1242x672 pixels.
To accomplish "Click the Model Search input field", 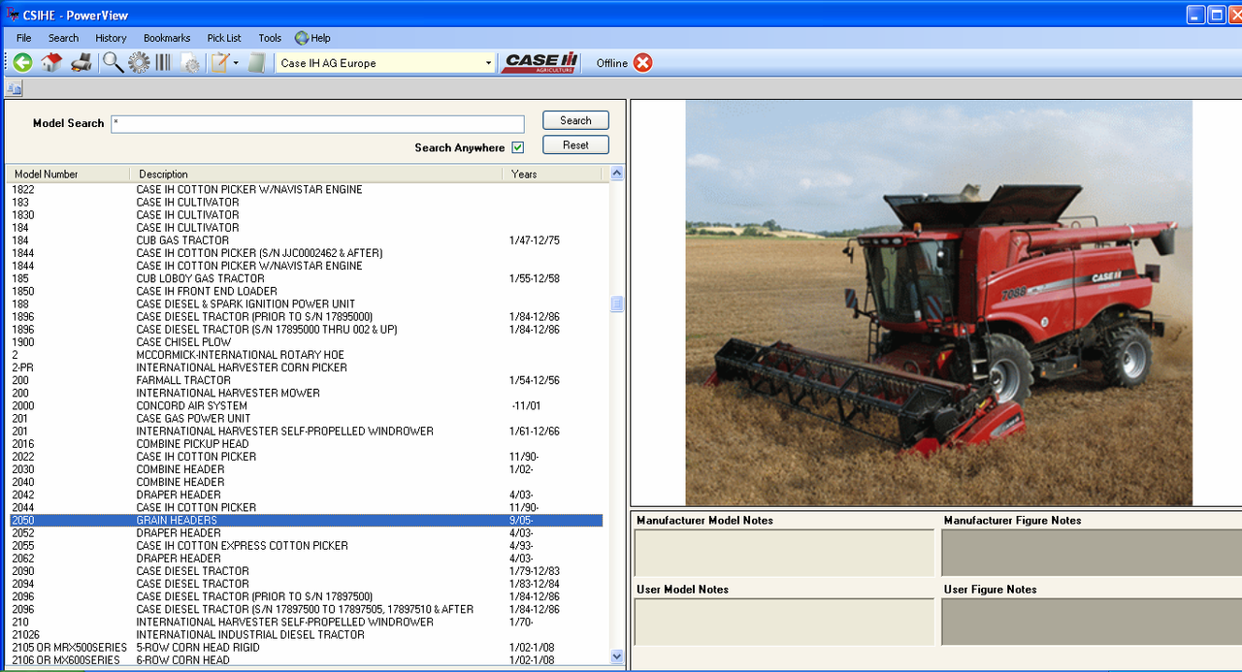I will (x=317, y=123).
